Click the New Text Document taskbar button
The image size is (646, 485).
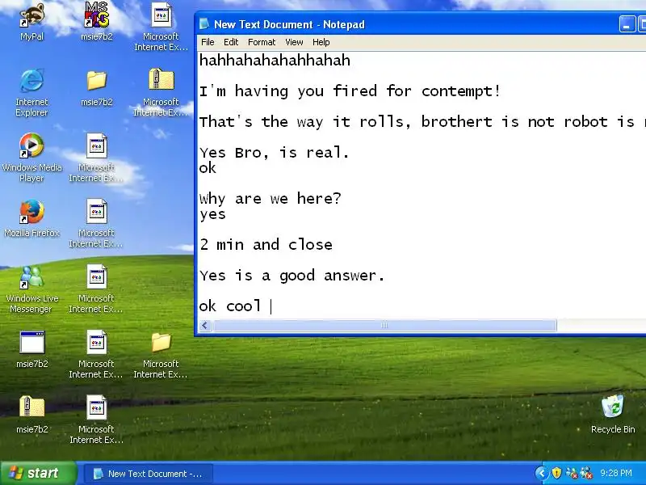click(149, 474)
